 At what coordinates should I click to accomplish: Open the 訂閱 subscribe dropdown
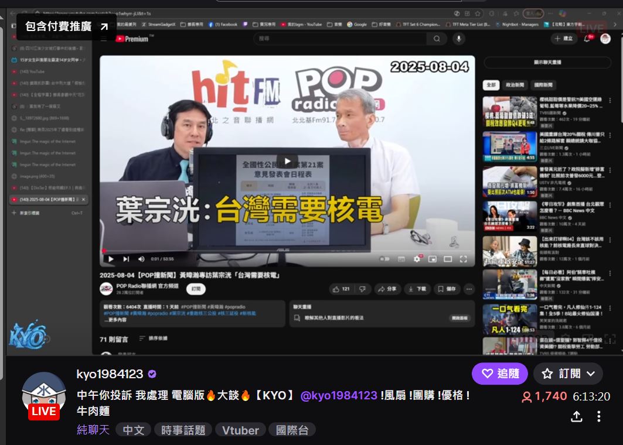tap(568, 374)
